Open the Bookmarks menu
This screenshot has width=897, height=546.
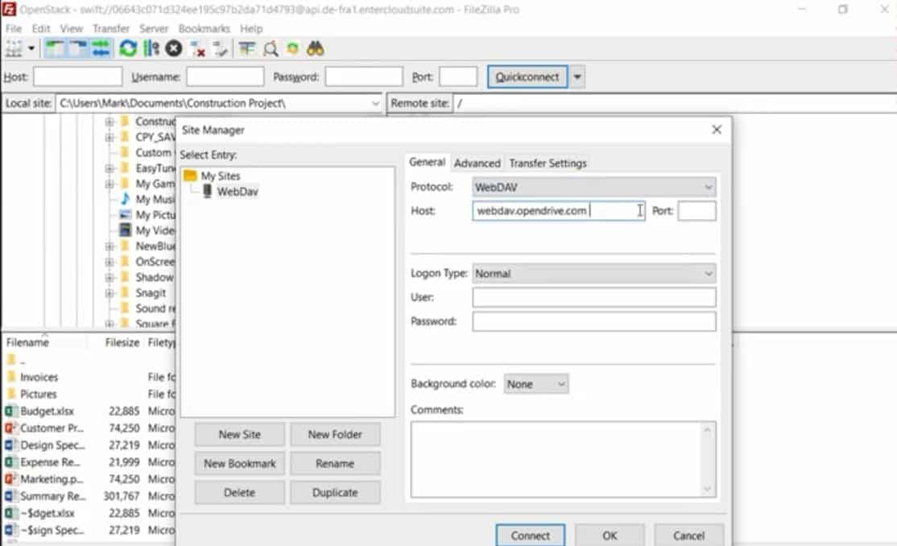[x=204, y=28]
